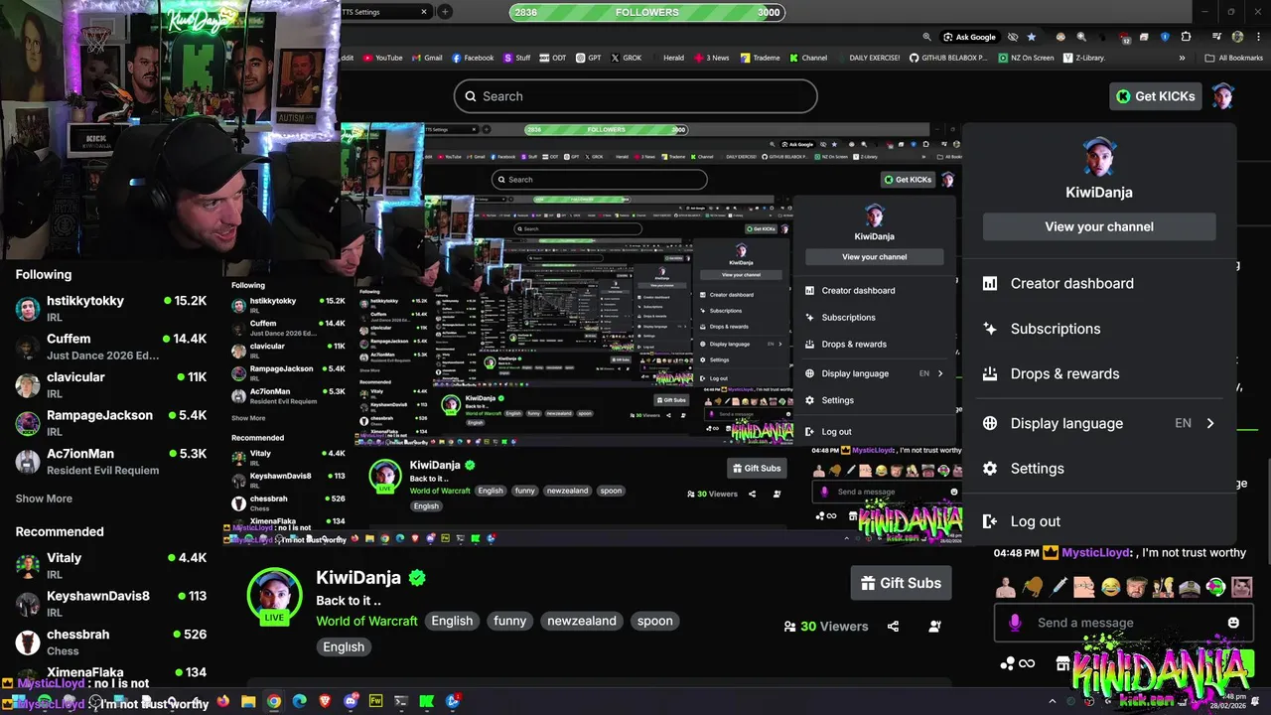Open the terminal icon in the taskbar
This screenshot has height=715, width=1271.
[x=401, y=701]
